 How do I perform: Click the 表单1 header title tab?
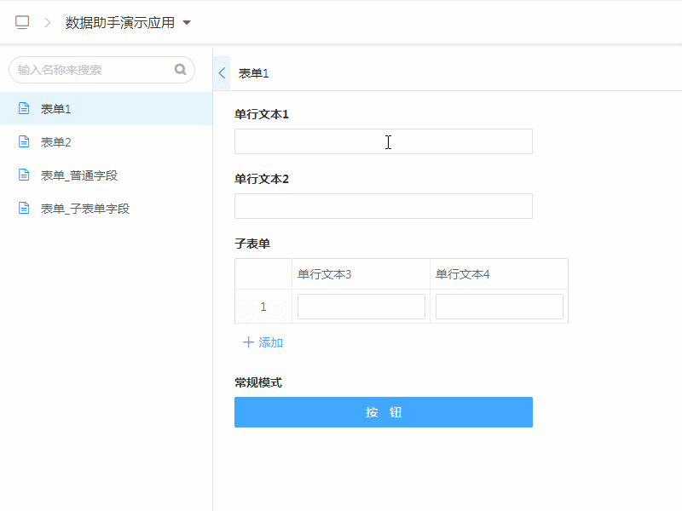point(253,74)
